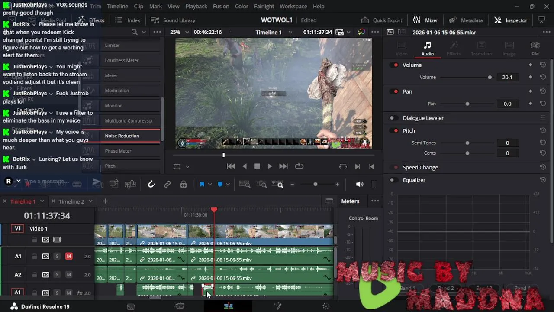The height and width of the screenshot is (312, 554).
Task: Open the Media page icon
Action: tap(131, 306)
